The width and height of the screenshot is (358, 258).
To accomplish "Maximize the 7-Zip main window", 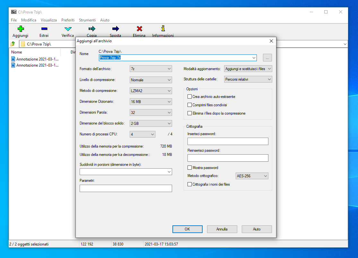I will pos(326,12).
